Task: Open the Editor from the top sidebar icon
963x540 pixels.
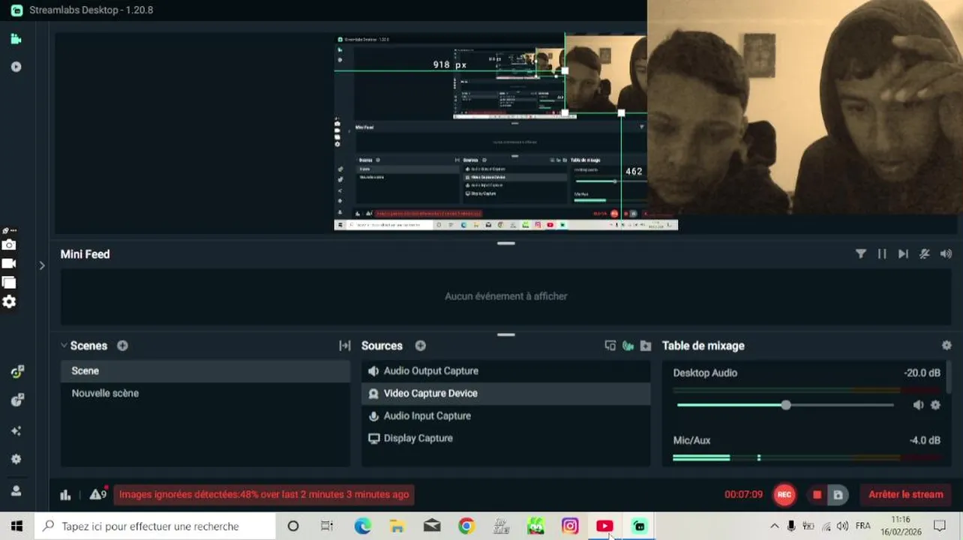Action: tap(16, 39)
